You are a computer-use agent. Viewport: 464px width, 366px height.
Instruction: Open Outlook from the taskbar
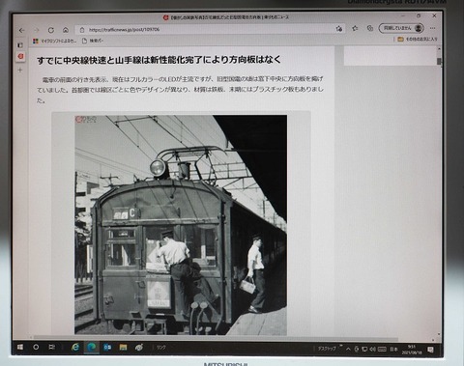coord(107,347)
